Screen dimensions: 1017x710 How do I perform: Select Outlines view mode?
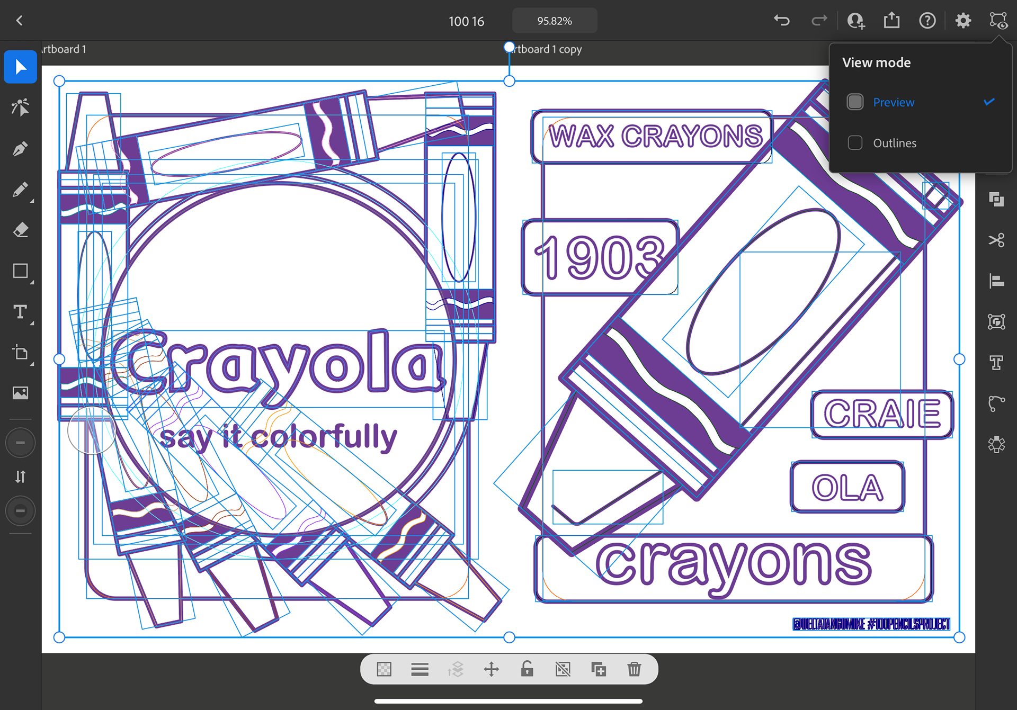[x=921, y=143]
